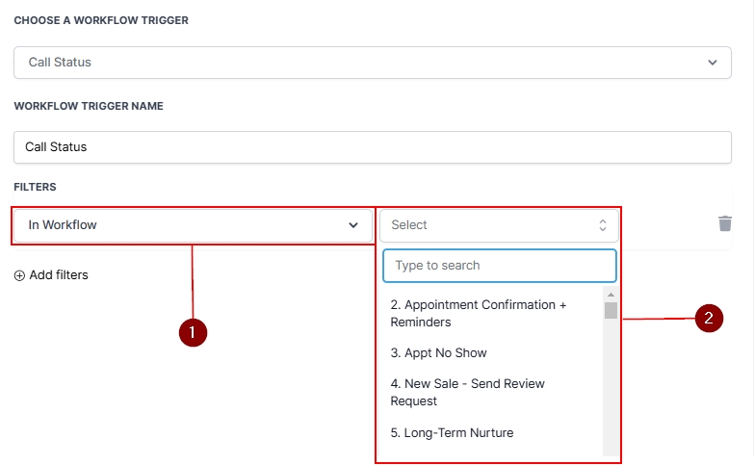
Task: Click the Add filters link
Action: click(59, 275)
